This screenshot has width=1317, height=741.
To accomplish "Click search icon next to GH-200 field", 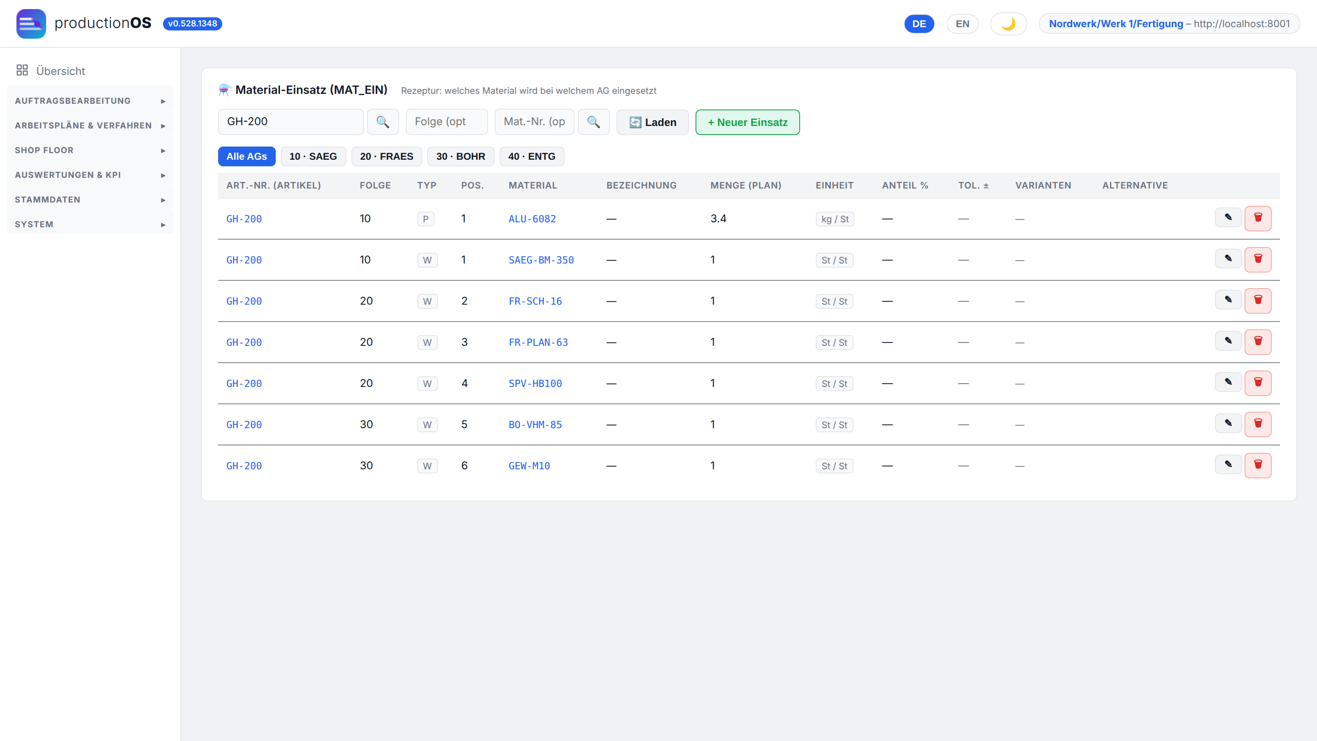I will tap(383, 122).
